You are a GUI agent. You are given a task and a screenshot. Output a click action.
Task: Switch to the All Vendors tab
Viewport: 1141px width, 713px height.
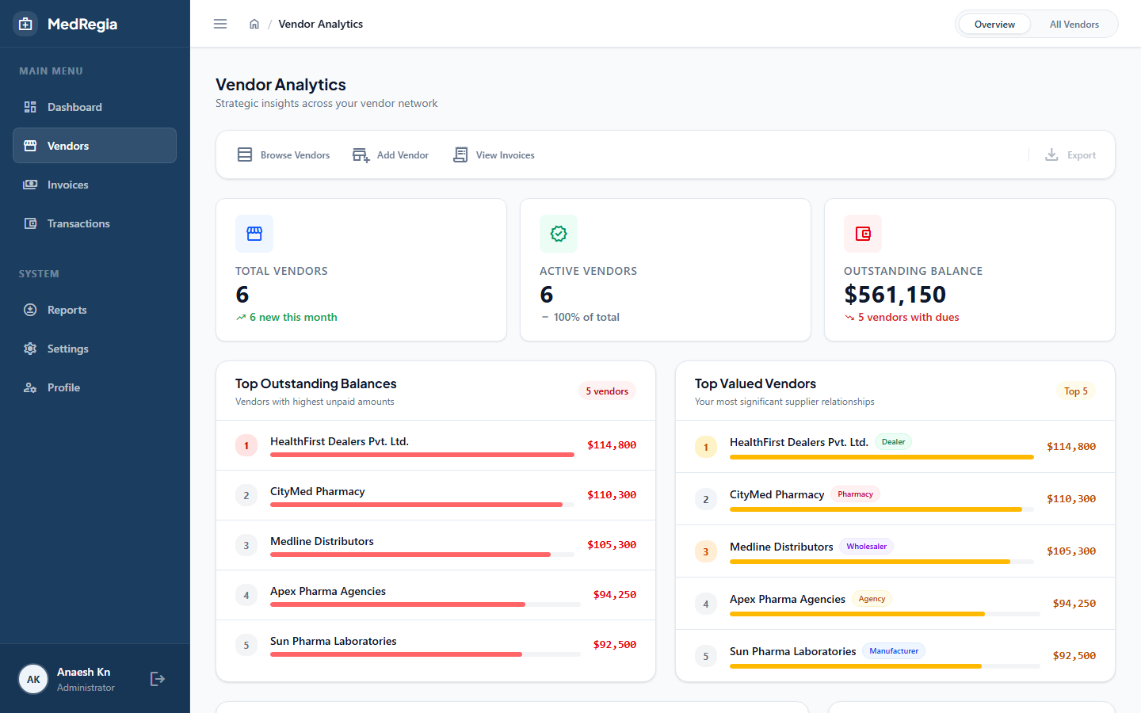click(x=1074, y=24)
